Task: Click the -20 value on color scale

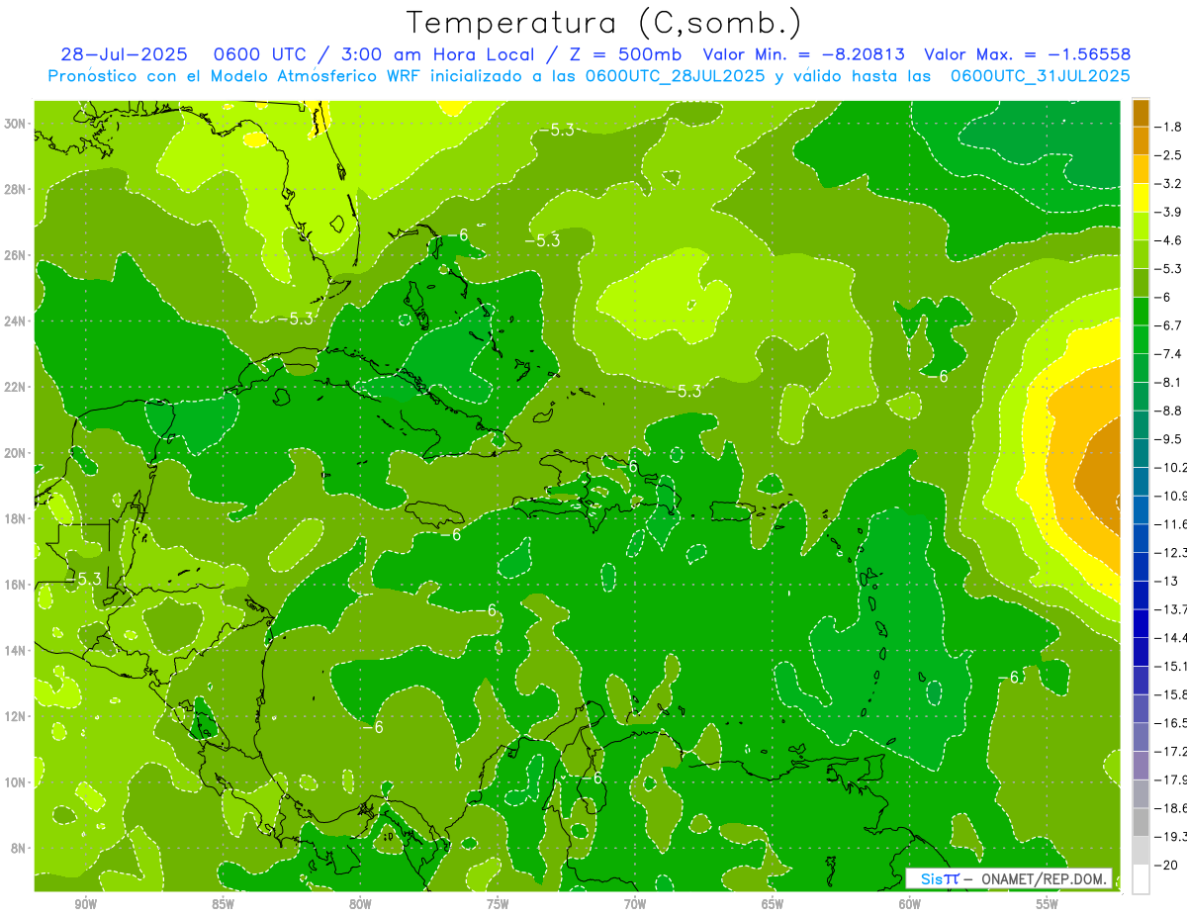Action: 1167,865
